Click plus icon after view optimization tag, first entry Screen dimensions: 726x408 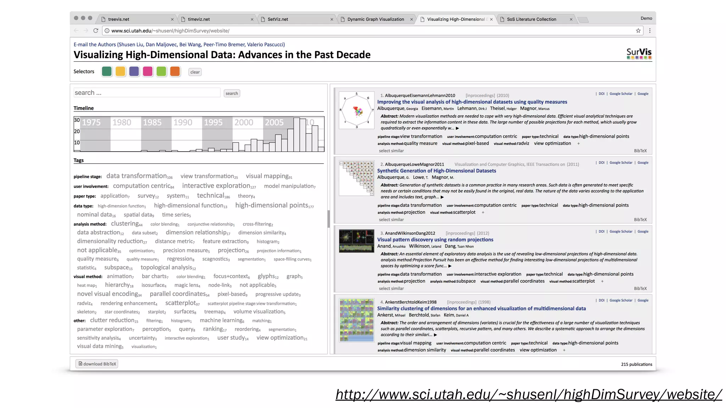tap(579, 144)
